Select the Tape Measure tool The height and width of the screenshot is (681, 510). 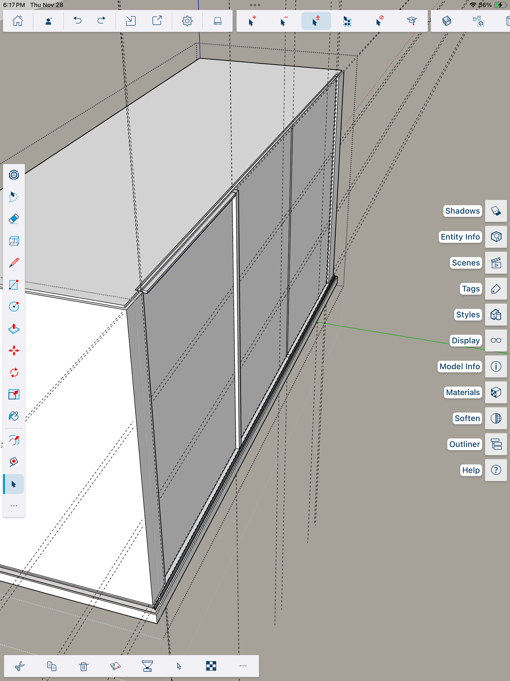[14, 462]
